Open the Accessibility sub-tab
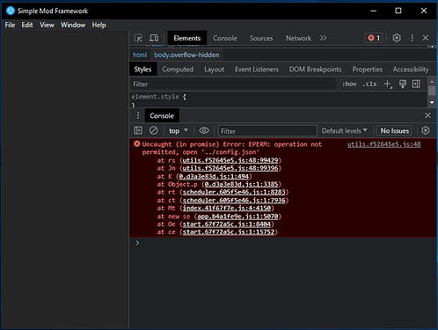Viewport: 438px width, 330px height. tap(411, 70)
